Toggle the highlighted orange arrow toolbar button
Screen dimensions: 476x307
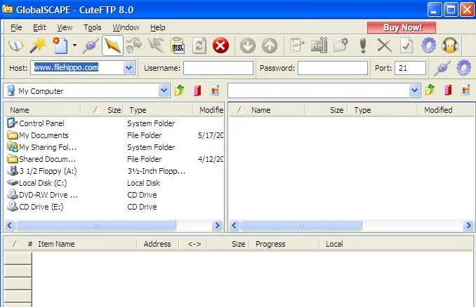(112, 46)
